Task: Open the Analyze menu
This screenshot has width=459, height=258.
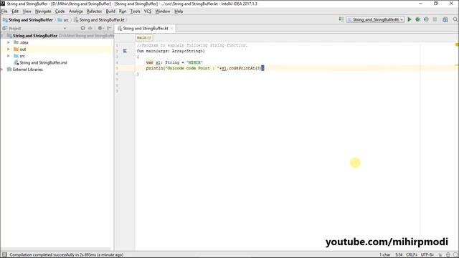Action: (75, 11)
